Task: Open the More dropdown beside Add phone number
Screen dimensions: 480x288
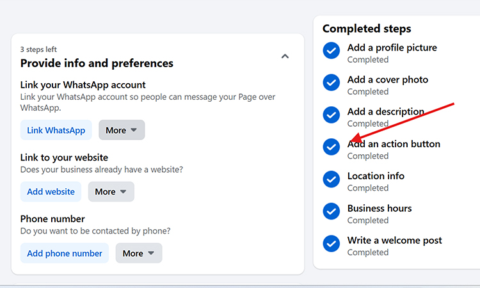Action: coord(139,253)
